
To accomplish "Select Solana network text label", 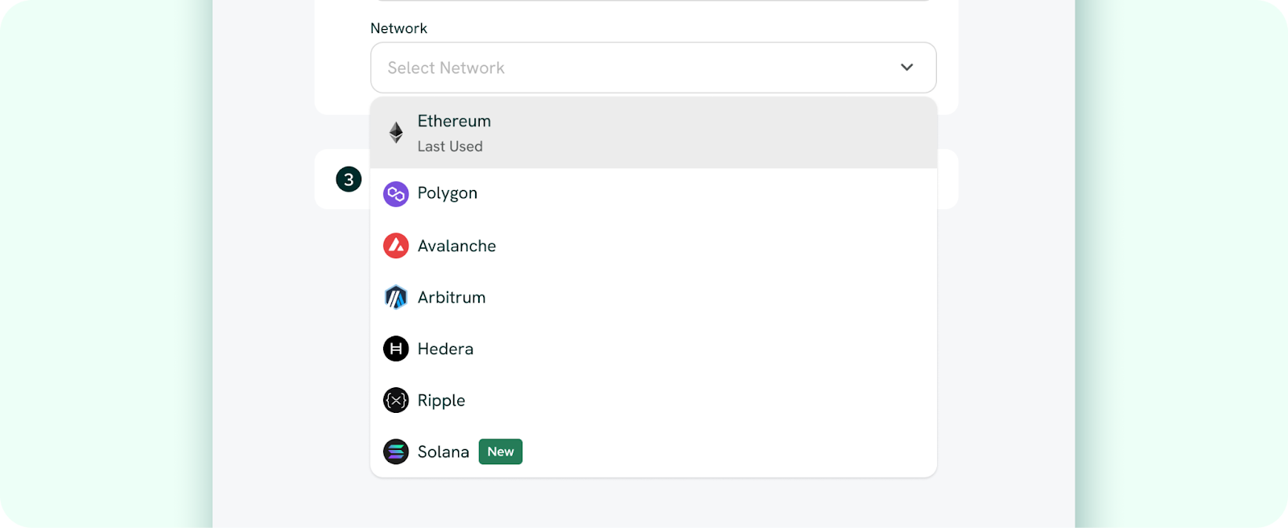I will [x=444, y=452].
